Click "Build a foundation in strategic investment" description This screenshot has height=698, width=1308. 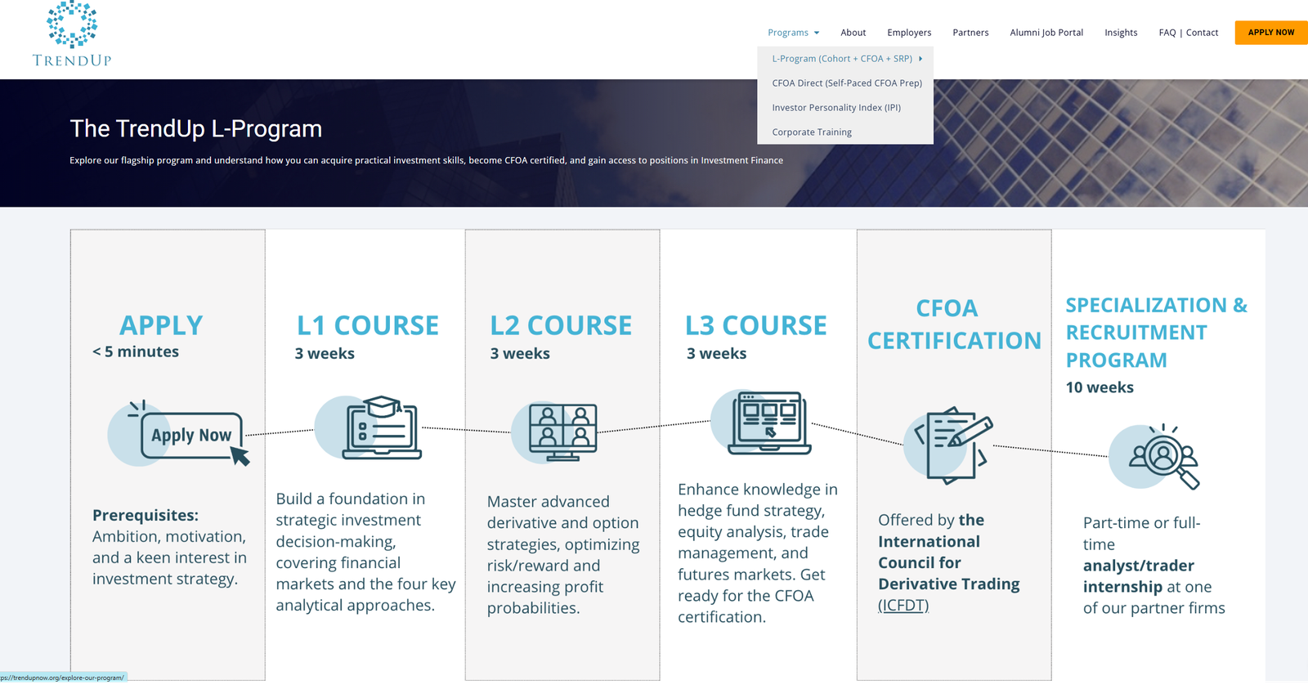(x=365, y=553)
